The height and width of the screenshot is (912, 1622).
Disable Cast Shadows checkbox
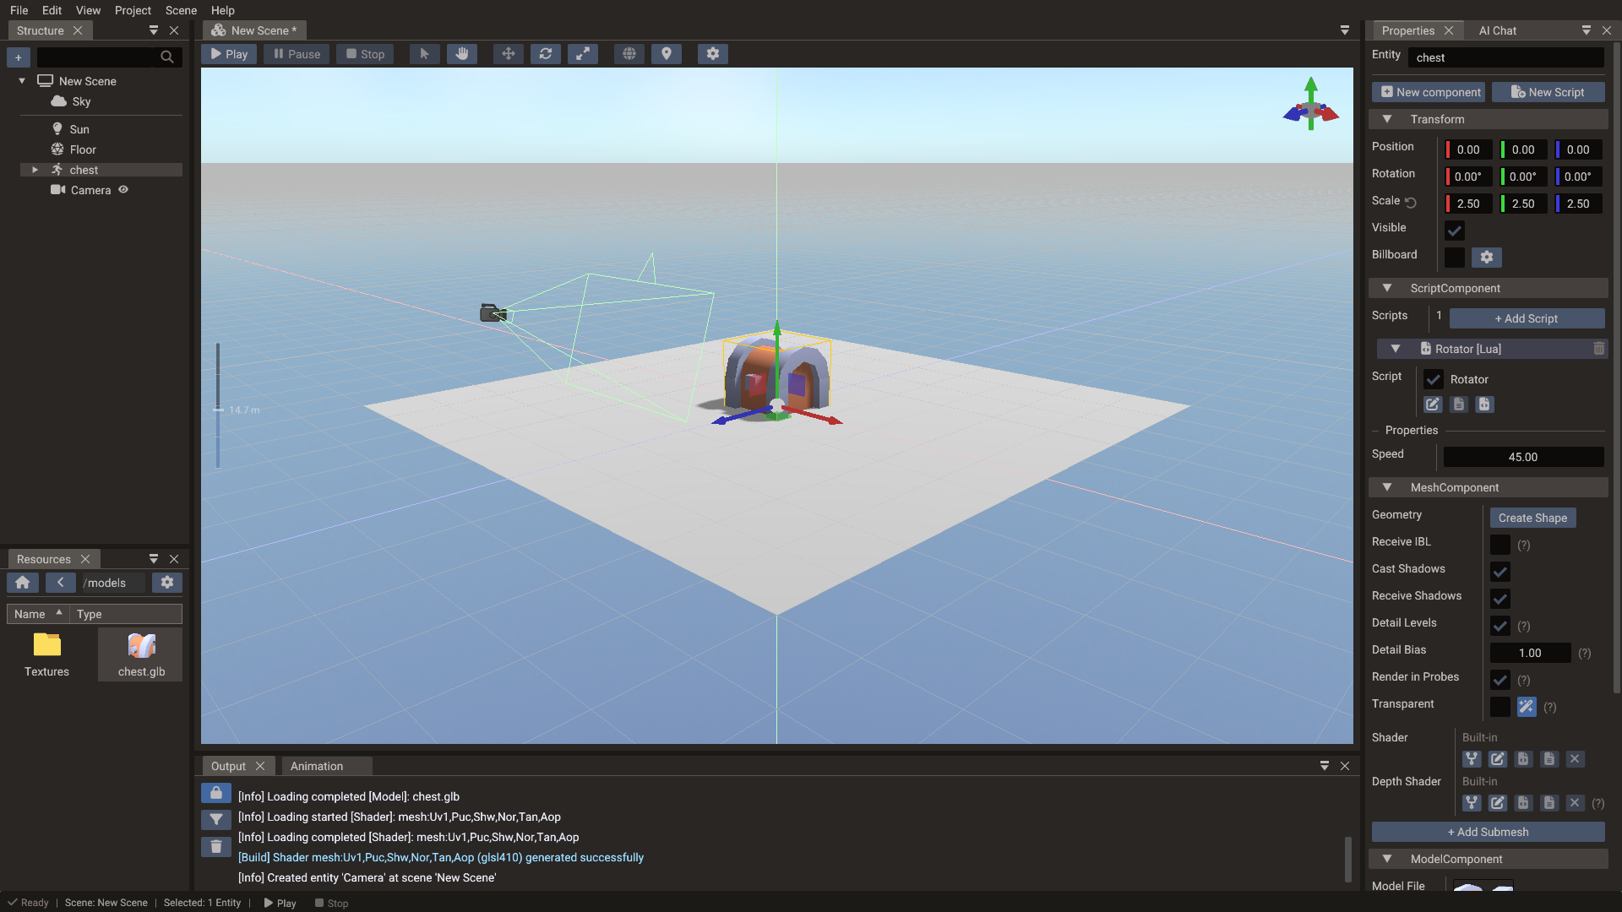pyautogui.click(x=1500, y=571)
